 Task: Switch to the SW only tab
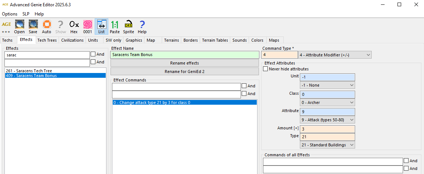coord(113,40)
